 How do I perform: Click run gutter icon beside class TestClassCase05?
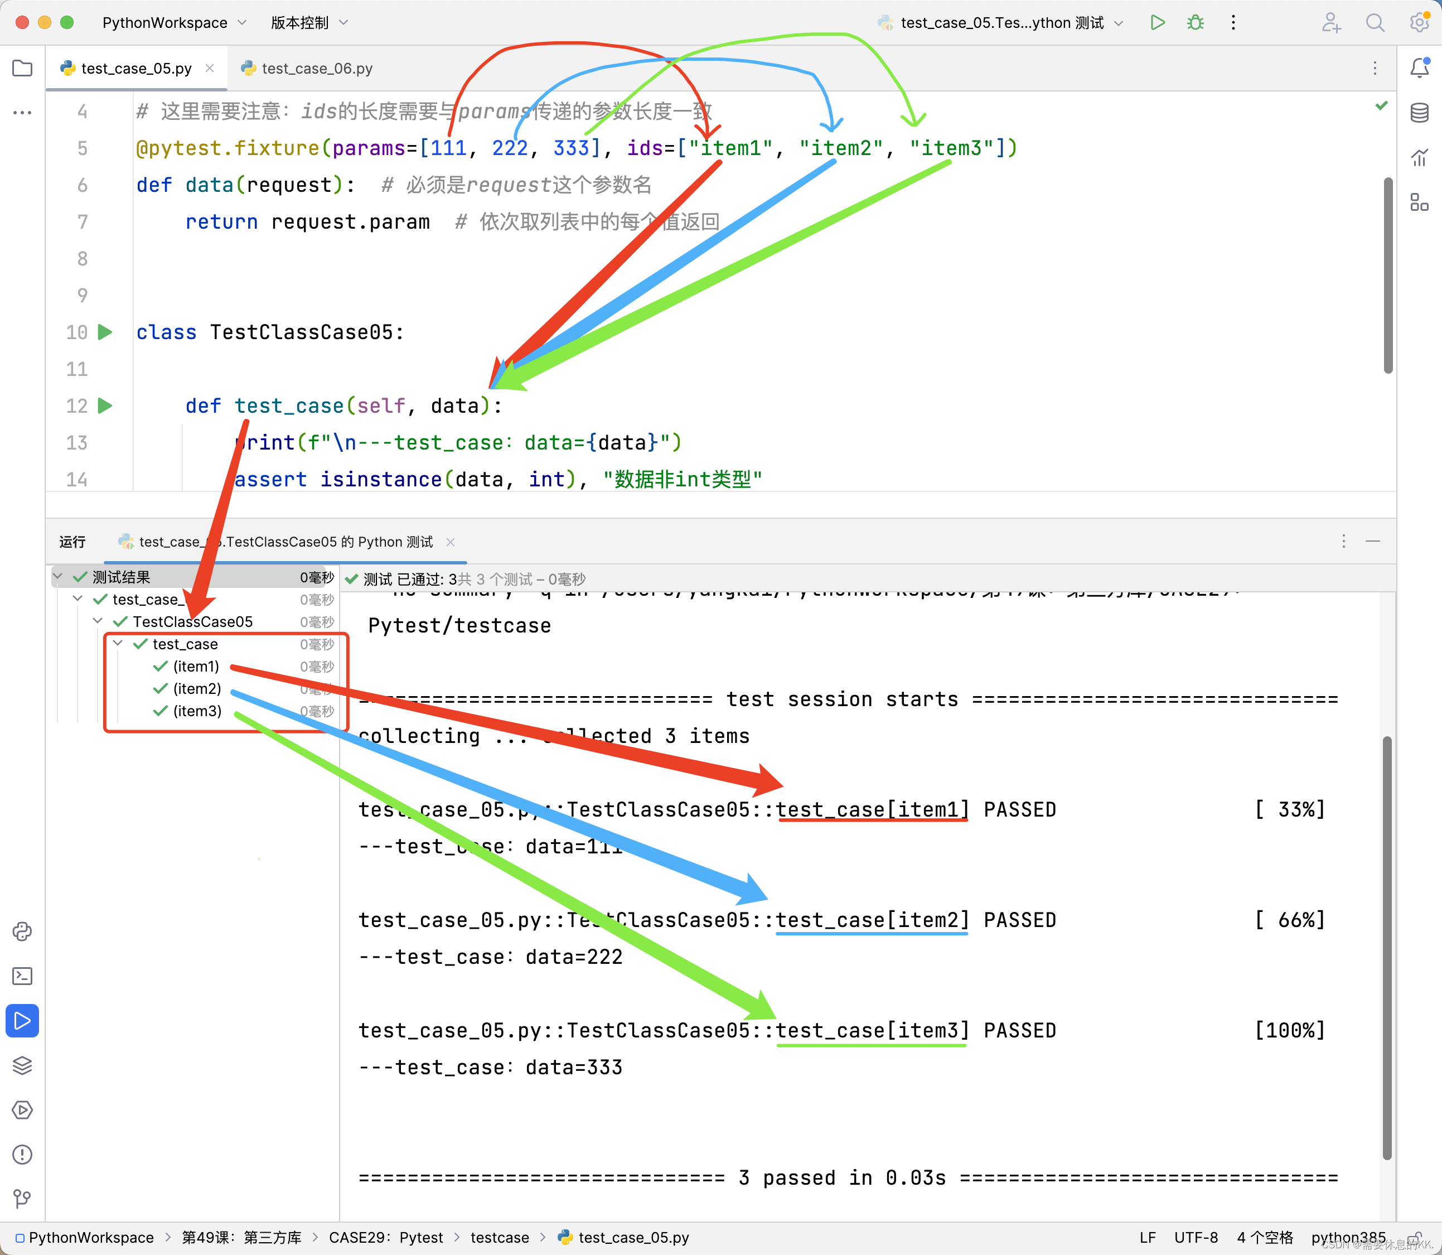105,332
